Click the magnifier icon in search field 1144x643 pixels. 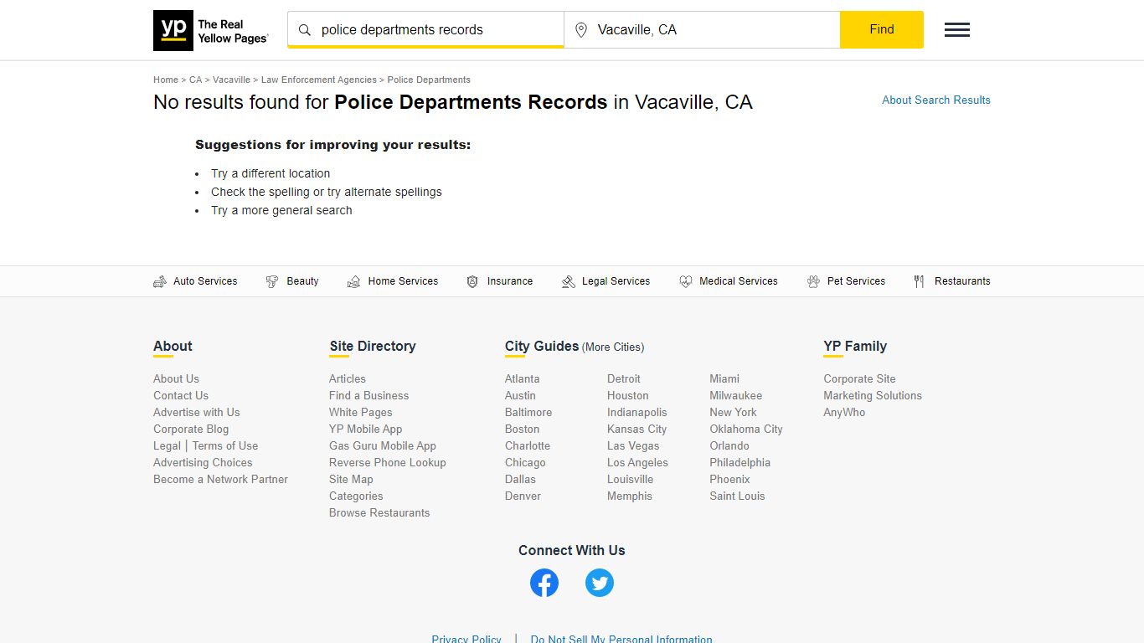tap(305, 30)
